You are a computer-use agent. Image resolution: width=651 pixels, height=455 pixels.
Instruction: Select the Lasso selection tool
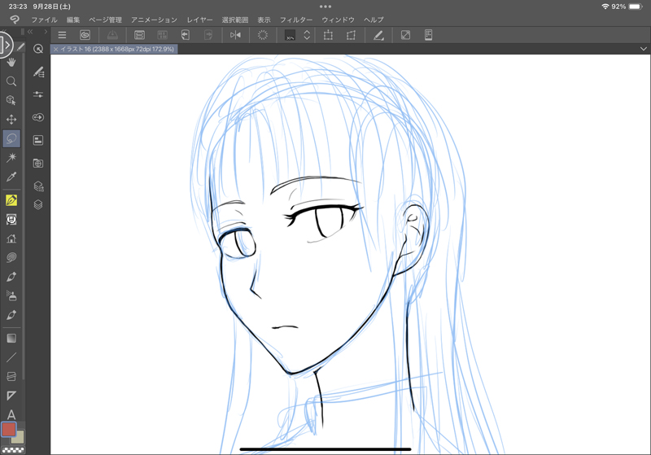[x=11, y=138]
